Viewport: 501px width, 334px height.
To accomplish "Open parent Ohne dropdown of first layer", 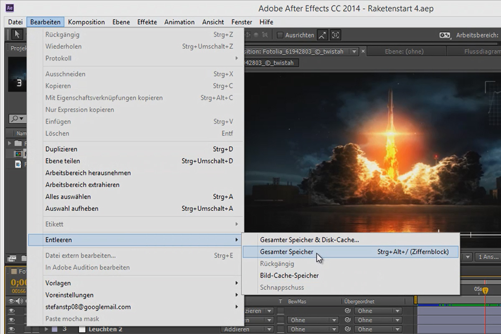I will coord(378,311).
